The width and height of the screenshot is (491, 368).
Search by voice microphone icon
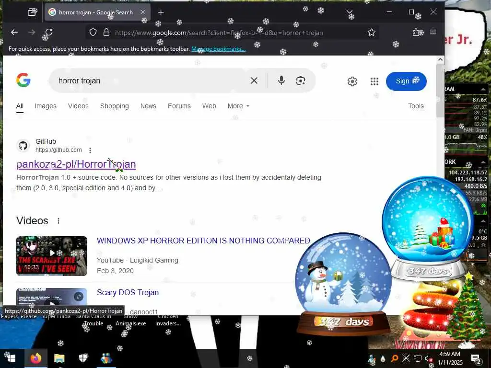(x=281, y=80)
